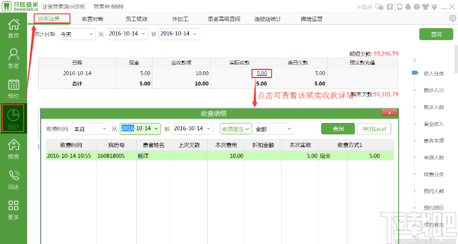The height and width of the screenshot is (244, 458).
Task: Click the QQ penguin icon in title bar
Action: tap(409, 6)
